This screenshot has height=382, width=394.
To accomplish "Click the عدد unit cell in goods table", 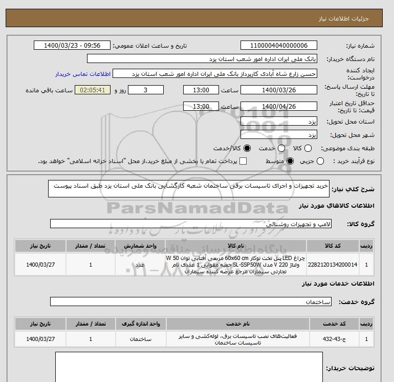I will [140, 265].
